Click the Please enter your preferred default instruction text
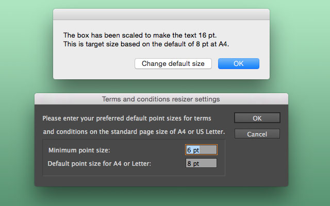This screenshot has height=206, width=330. tap(127, 118)
